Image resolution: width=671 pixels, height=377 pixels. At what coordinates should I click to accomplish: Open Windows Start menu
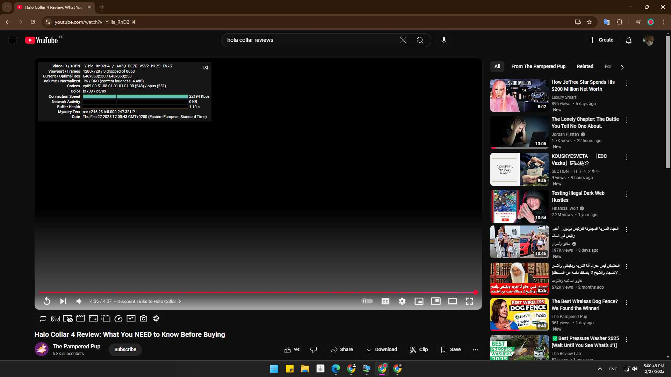tap(274, 369)
